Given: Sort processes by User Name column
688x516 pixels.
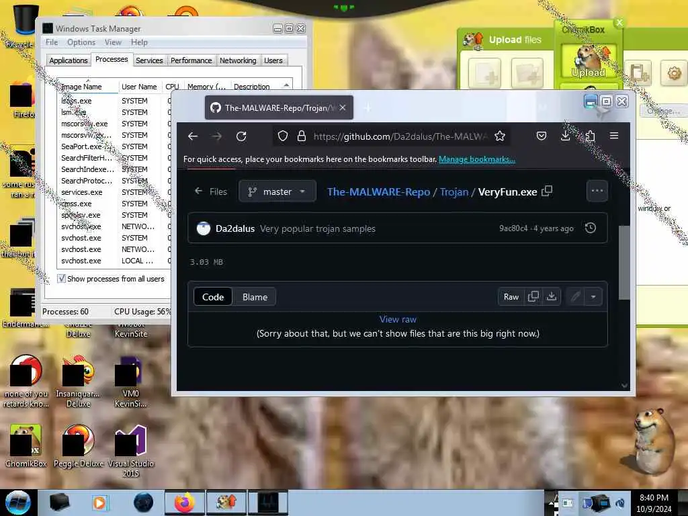Looking at the screenshot, I should [140, 87].
